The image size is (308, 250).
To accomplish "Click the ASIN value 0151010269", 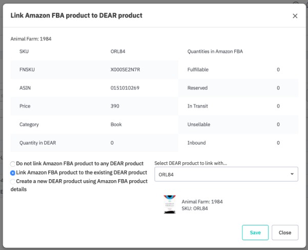I will coord(125,88).
